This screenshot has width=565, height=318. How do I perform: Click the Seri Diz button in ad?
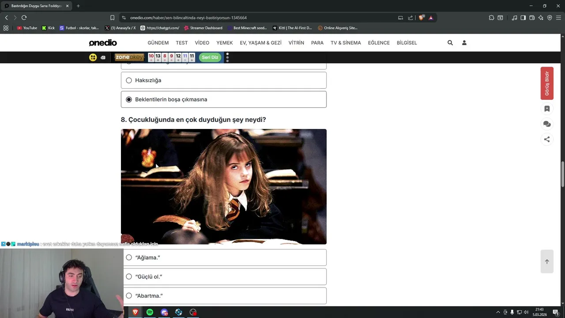click(210, 57)
